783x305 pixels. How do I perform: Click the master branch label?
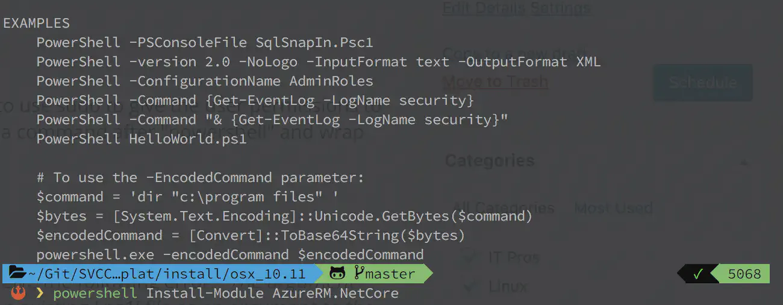[390, 274]
